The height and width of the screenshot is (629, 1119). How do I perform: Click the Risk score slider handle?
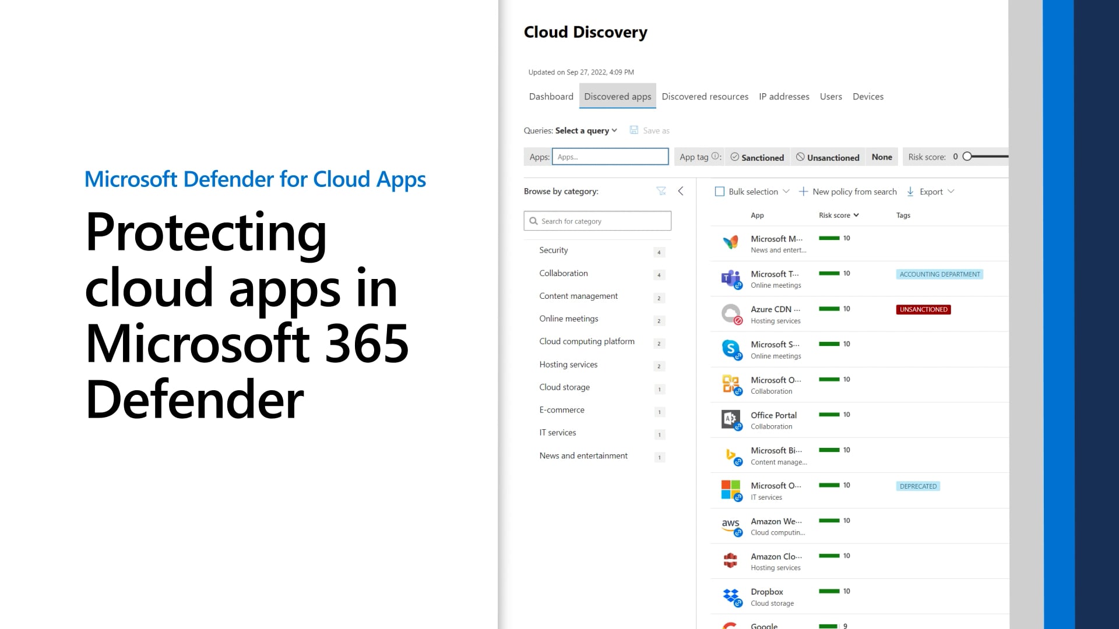(967, 157)
